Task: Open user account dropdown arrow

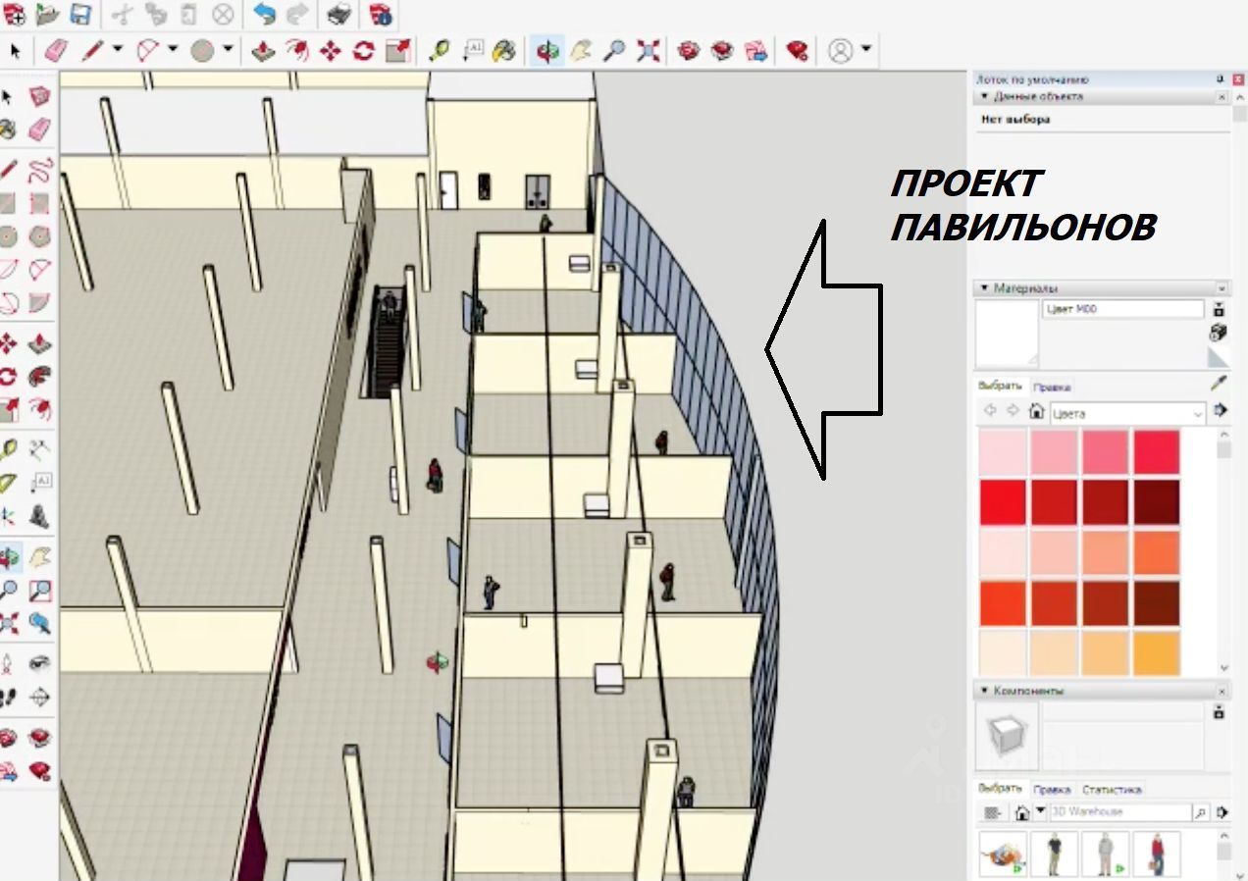Action: tap(866, 49)
